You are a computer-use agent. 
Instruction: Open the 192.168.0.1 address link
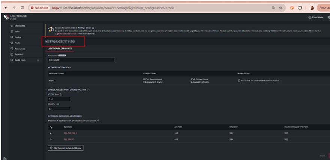pyautogui.click(x=70, y=139)
